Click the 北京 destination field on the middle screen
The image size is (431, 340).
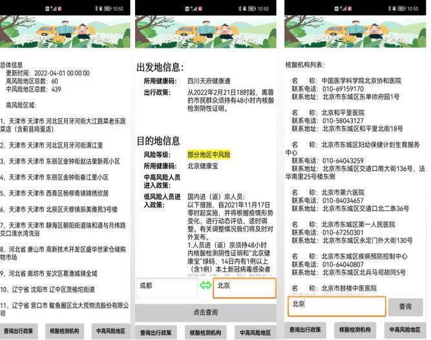244,287
